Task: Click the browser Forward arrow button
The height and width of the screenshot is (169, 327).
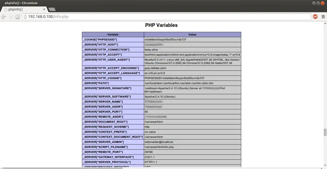Action: pyautogui.click(x=11, y=17)
